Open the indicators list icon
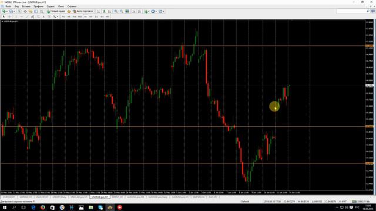This screenshot has width=376, height=211. click(x=146, y=11)
